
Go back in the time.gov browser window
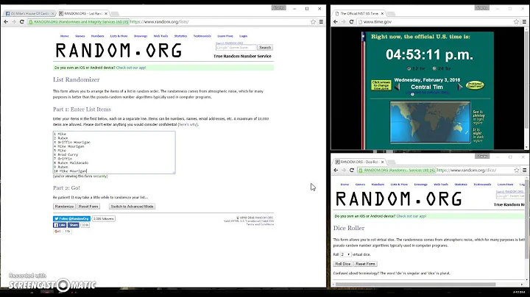(336, 21)
